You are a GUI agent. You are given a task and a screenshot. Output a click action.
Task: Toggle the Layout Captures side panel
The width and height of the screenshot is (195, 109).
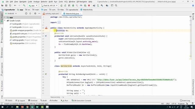point(2,69)
